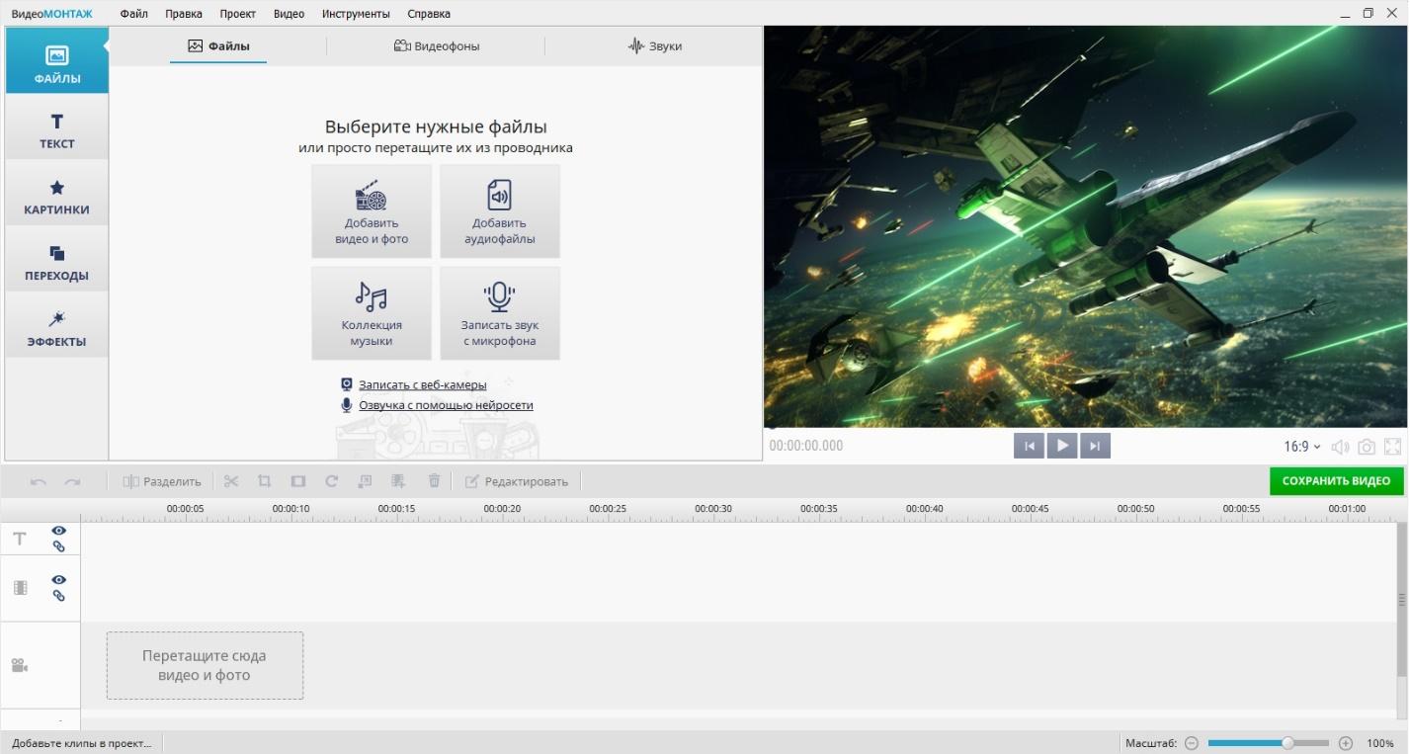Click timeline ruler at 00:00:50

tap(1136, 509)
